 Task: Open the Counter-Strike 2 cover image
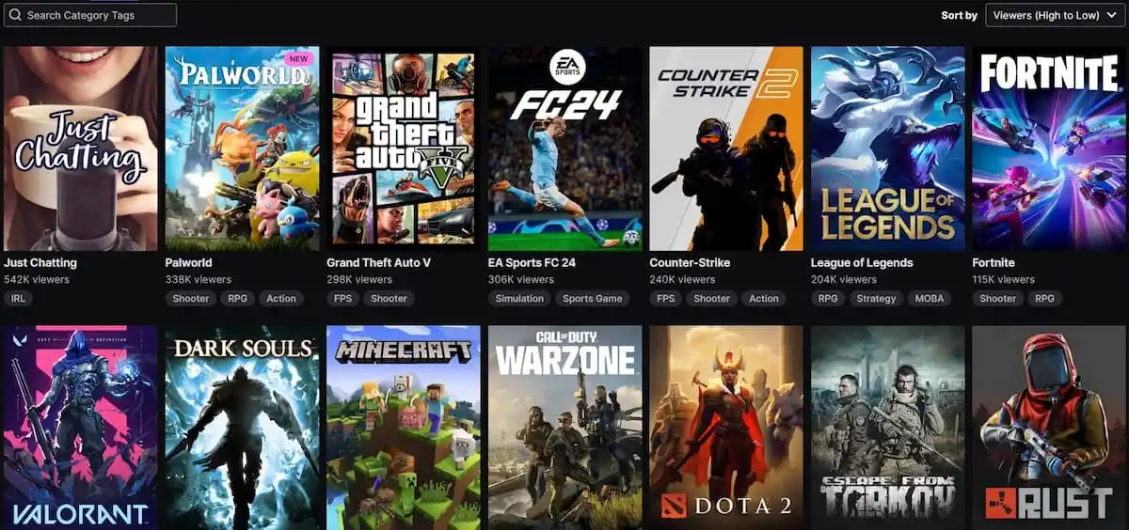coord(726,148)
